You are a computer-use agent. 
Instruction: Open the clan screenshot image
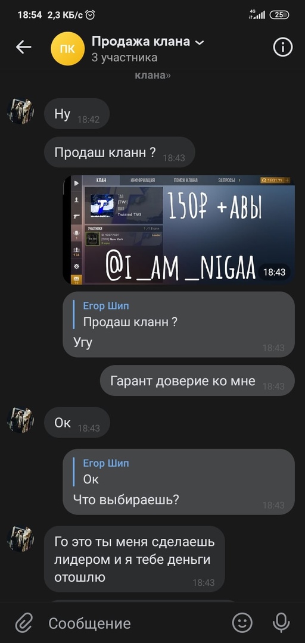click(179, 230)
